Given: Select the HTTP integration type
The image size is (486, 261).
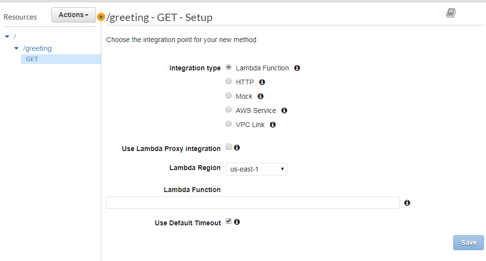Looking at the screenshot, I should tap(229, 81).
